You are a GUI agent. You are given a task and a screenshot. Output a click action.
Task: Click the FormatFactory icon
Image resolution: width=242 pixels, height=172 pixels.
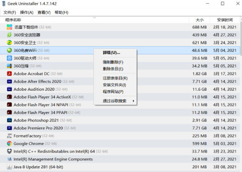pos(10,136)
